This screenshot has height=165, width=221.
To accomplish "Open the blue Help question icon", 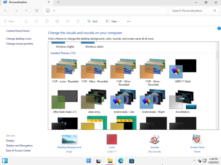I will point(219,28).
